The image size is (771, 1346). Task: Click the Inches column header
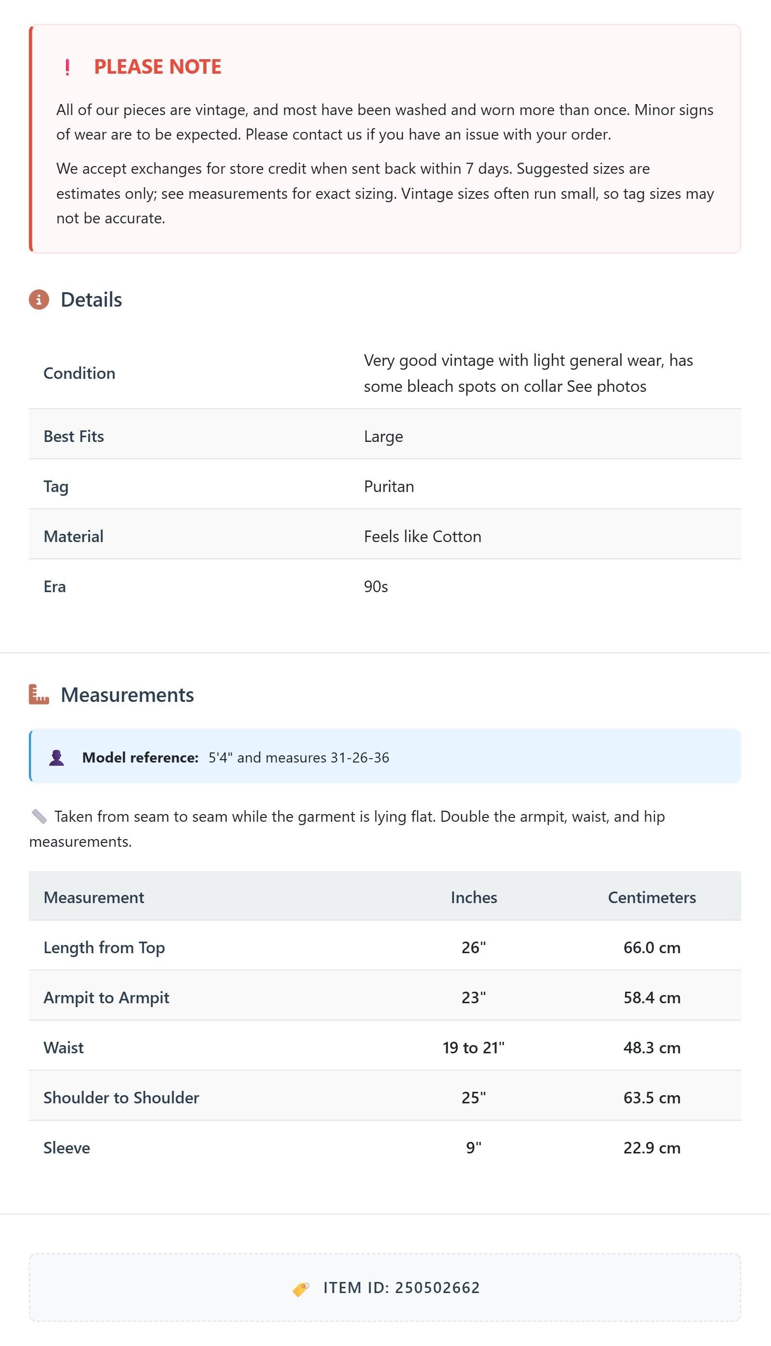(x=474, y=897)
